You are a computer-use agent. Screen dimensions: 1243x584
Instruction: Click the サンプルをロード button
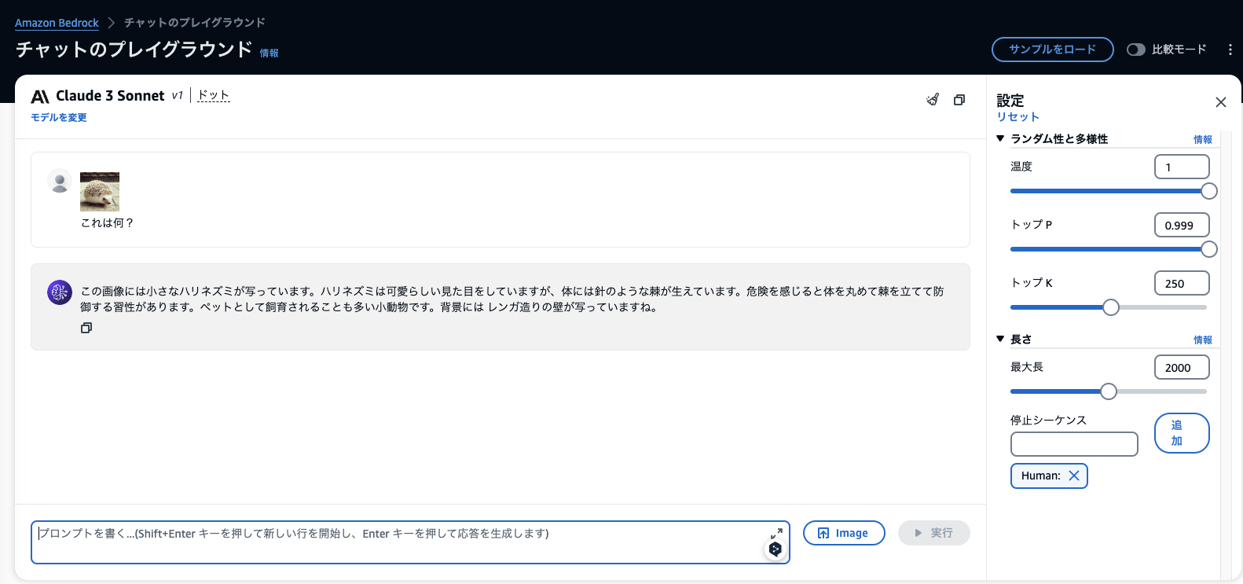1053,50
